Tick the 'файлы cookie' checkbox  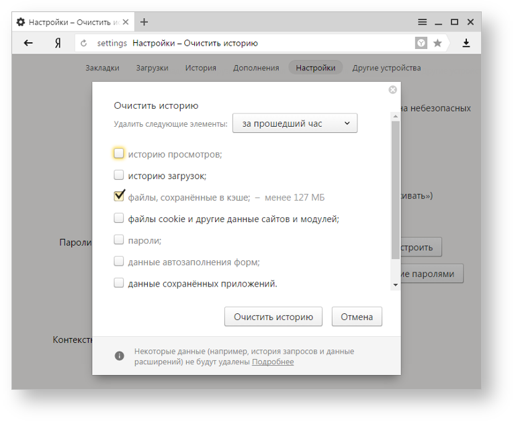(119, 218)
